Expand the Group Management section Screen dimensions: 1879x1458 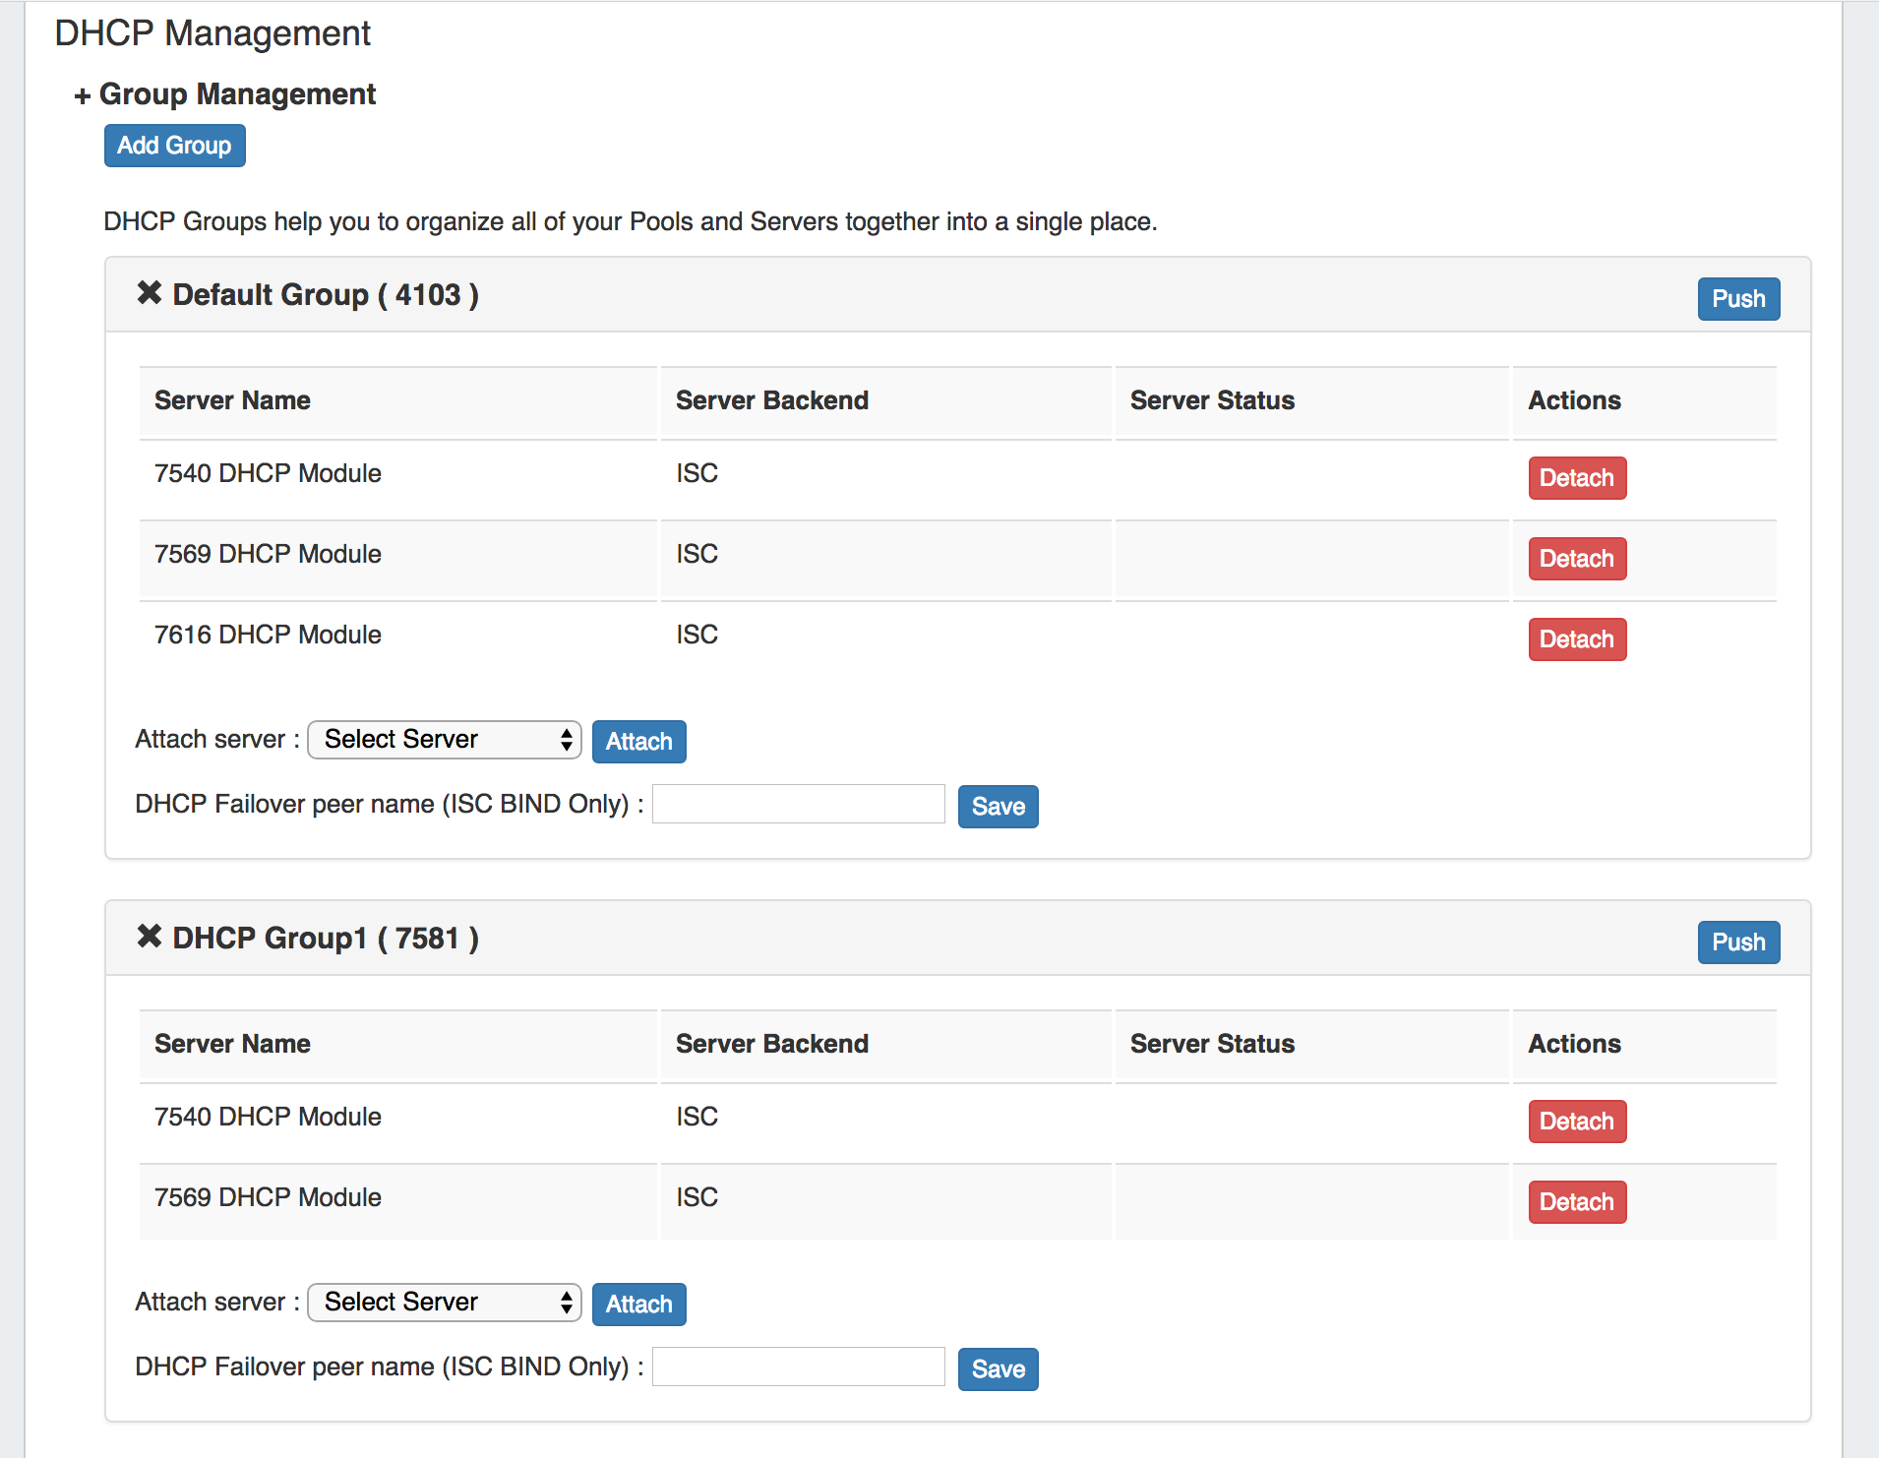pos(83,95)
